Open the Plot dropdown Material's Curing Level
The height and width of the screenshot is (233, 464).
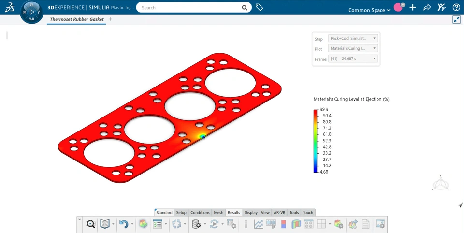tap(353, 48)
